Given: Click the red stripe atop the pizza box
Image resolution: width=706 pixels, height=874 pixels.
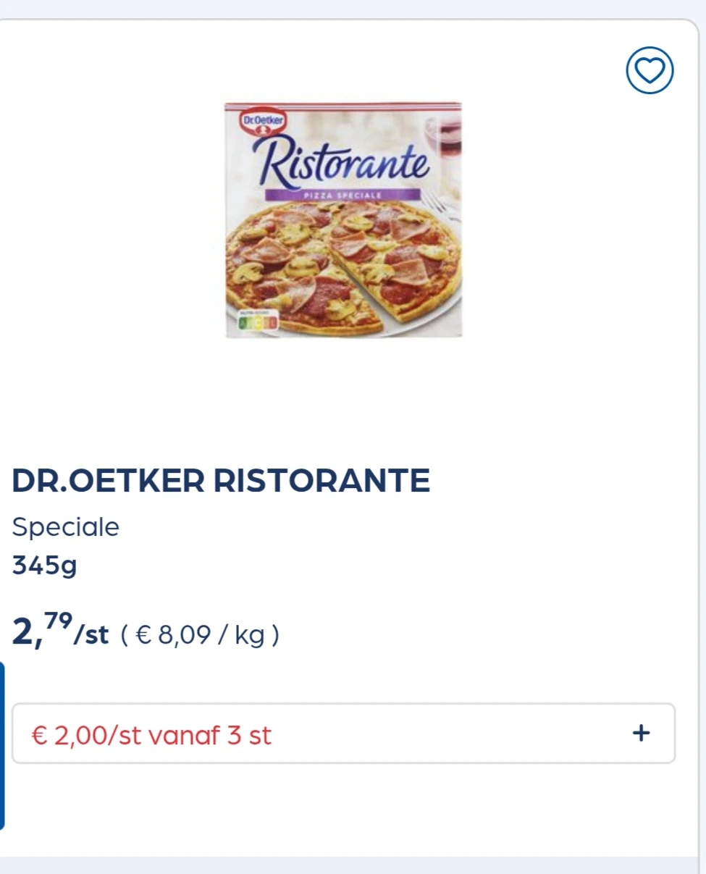Looking at the screenshot, I should [343, 106].
